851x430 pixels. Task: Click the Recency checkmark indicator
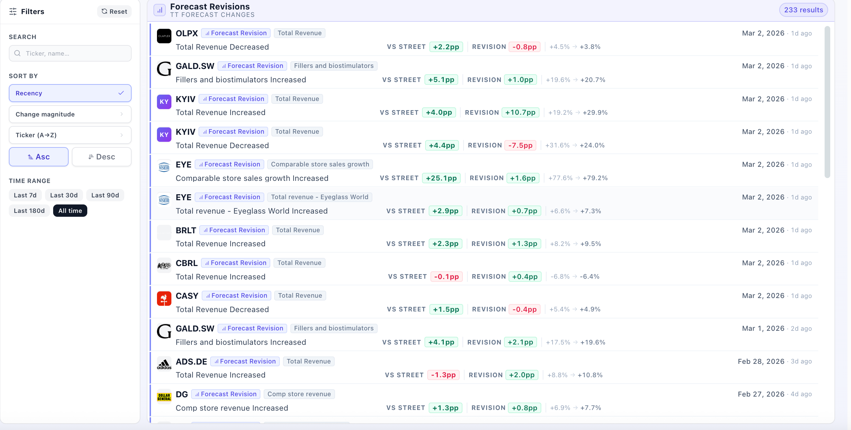click(121, 93)
